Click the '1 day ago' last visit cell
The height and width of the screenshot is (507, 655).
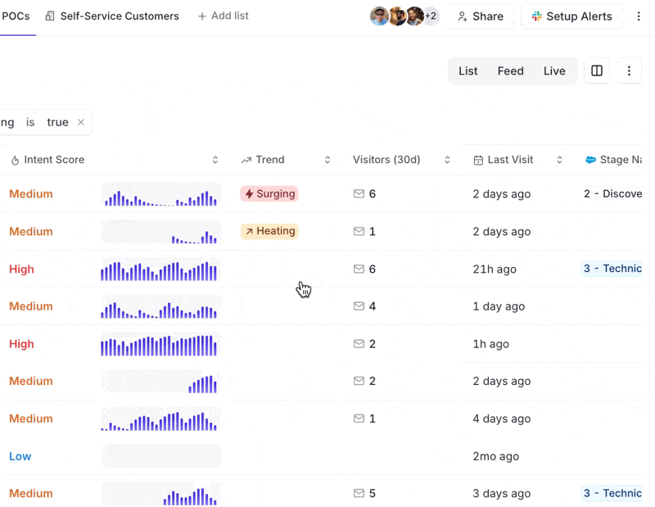click(499, 306)
